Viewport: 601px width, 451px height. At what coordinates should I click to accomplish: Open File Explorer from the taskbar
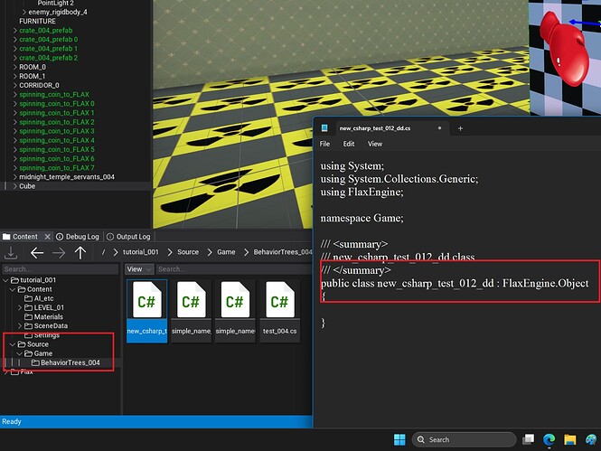(570, 439)
